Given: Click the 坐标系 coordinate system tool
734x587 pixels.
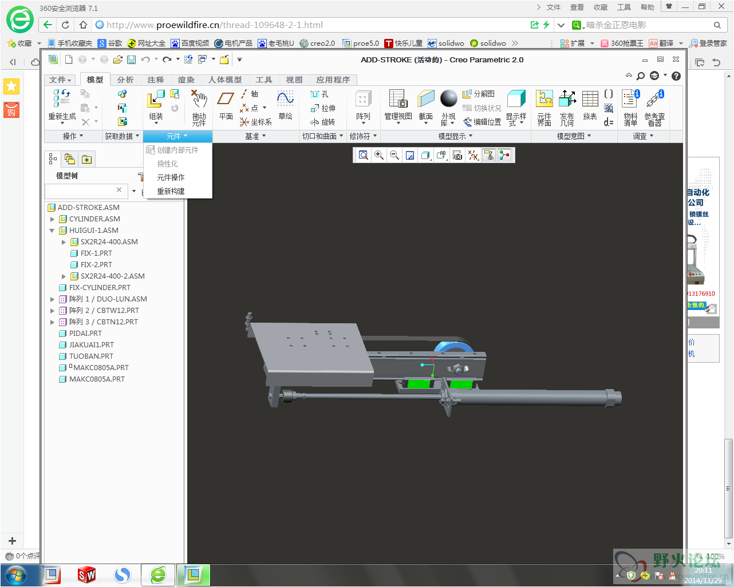Looking at the screenshot, I should (255, 122).
